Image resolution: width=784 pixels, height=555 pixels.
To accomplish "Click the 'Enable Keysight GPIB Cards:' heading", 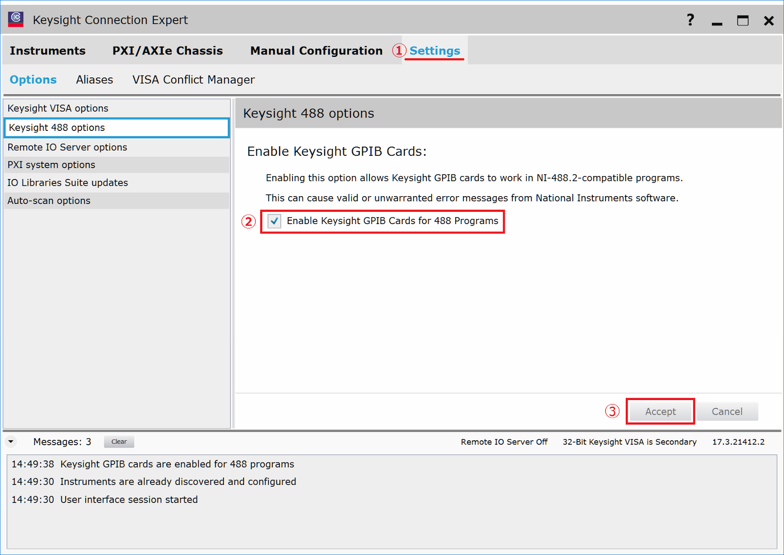I will pyautogui.click(x=337, y=151).
